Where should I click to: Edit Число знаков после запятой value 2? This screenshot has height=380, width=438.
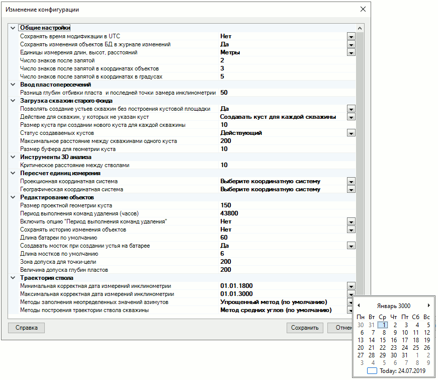tap(287, 60)
